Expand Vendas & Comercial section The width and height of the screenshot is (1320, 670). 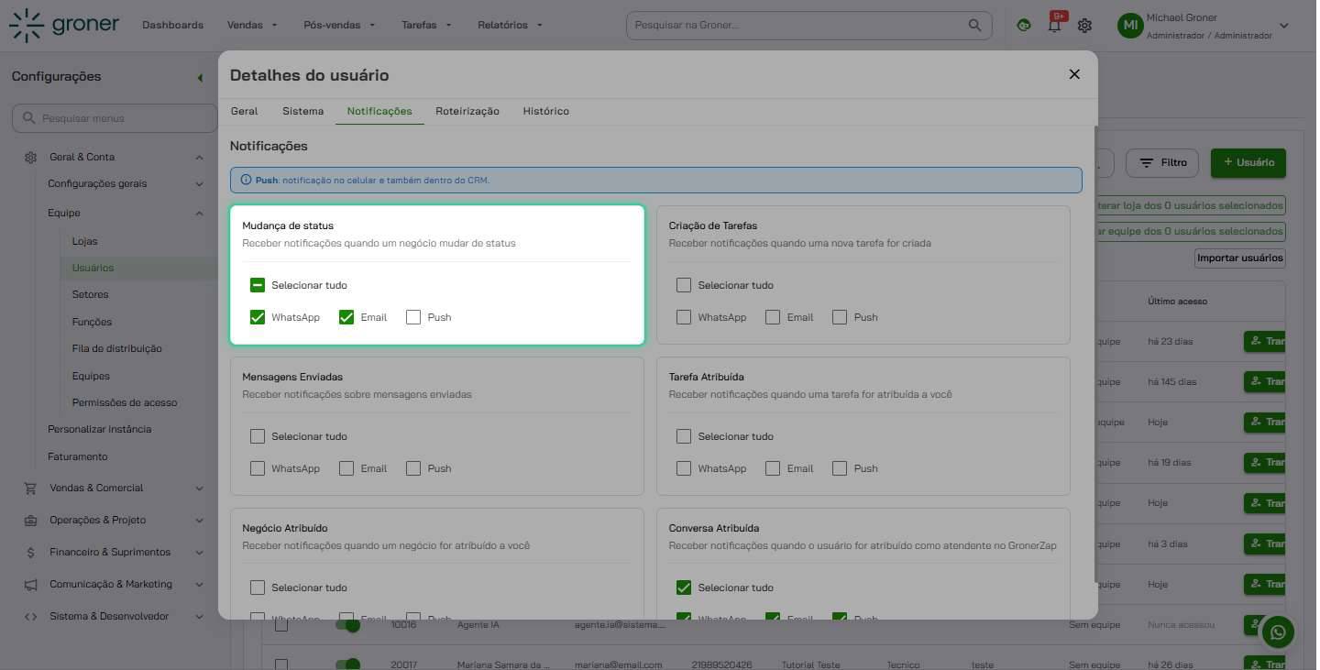tap(199, 489)
